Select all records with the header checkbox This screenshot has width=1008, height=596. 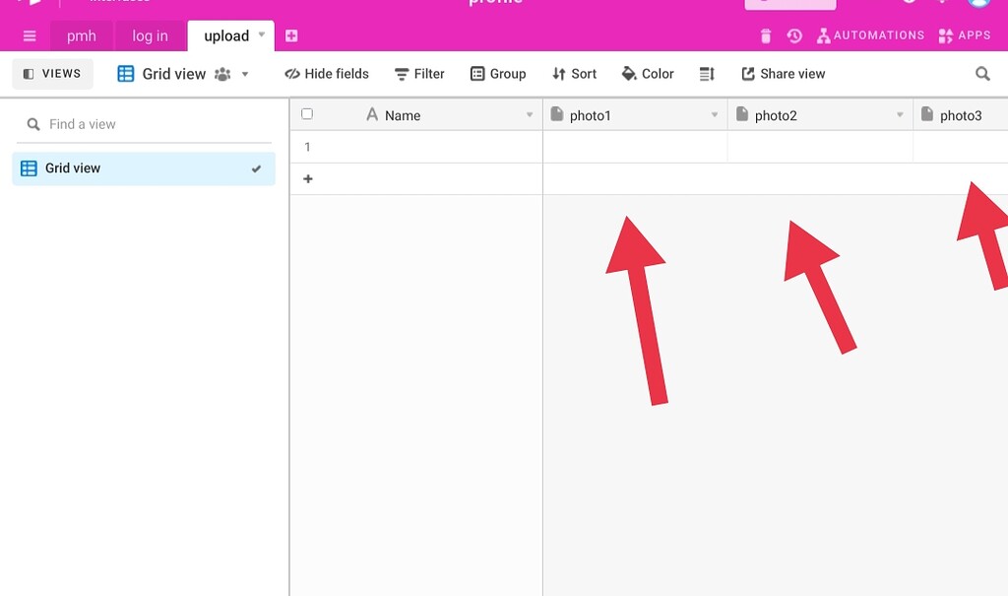click(x=307, y=113)
